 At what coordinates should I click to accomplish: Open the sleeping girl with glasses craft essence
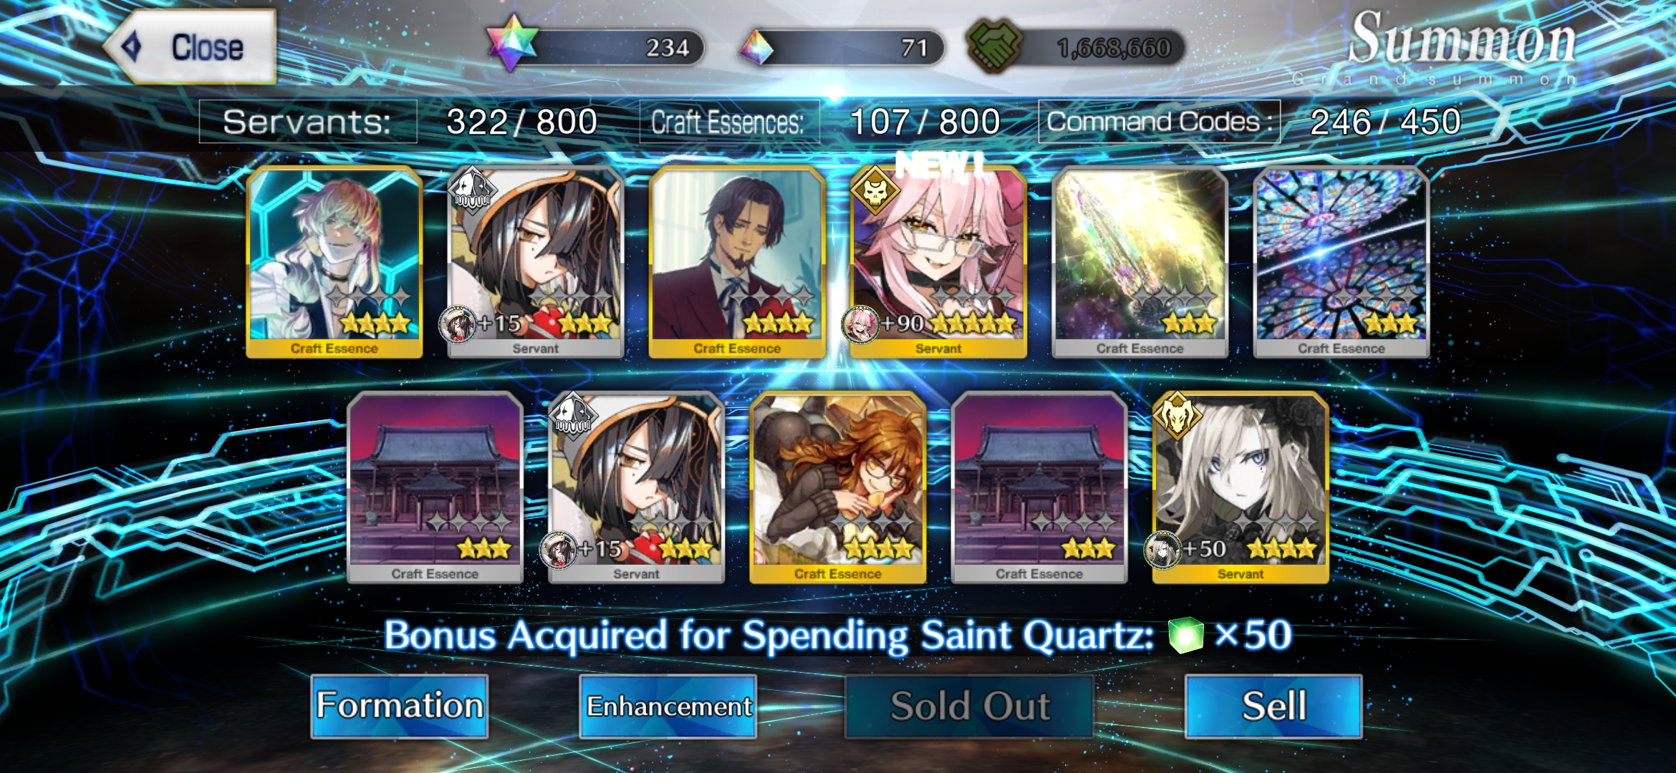point(837,487)
